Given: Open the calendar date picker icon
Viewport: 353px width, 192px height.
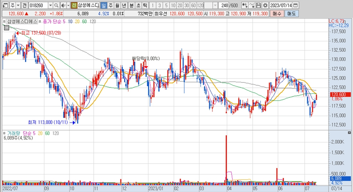Looking at the screenshot, I should point(295,5).
